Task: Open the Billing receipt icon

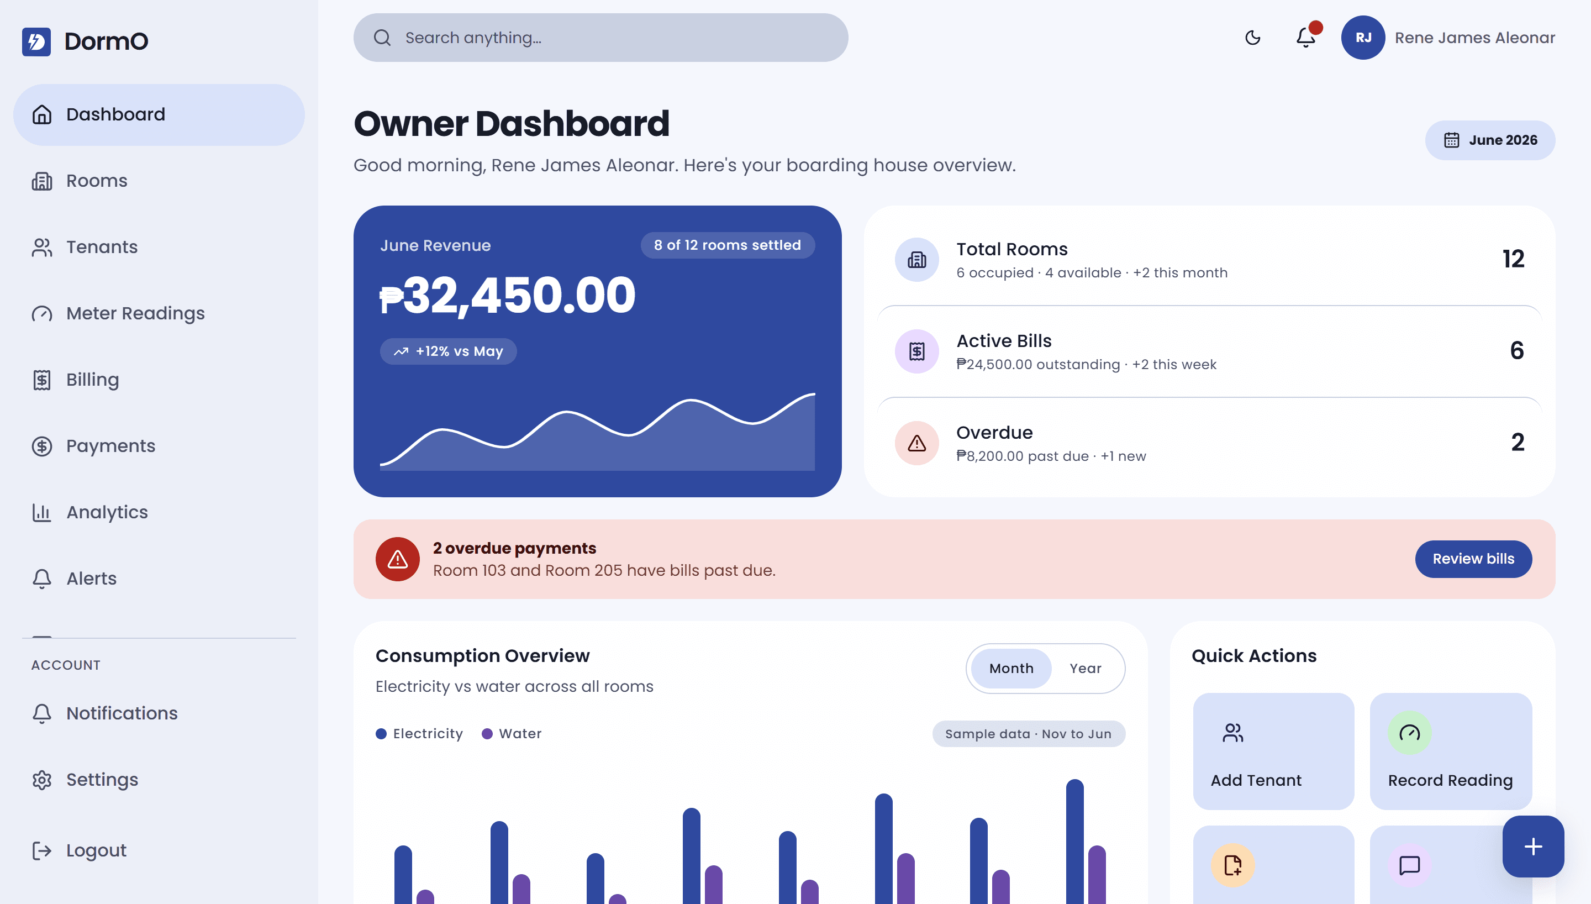Action: (41, 380)
